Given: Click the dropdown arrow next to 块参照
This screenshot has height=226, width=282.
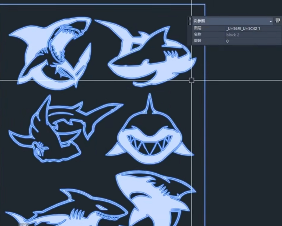Looking at the screenshot, I should click(x=270, y=21).
